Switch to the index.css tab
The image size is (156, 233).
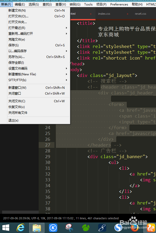(104, 14)
